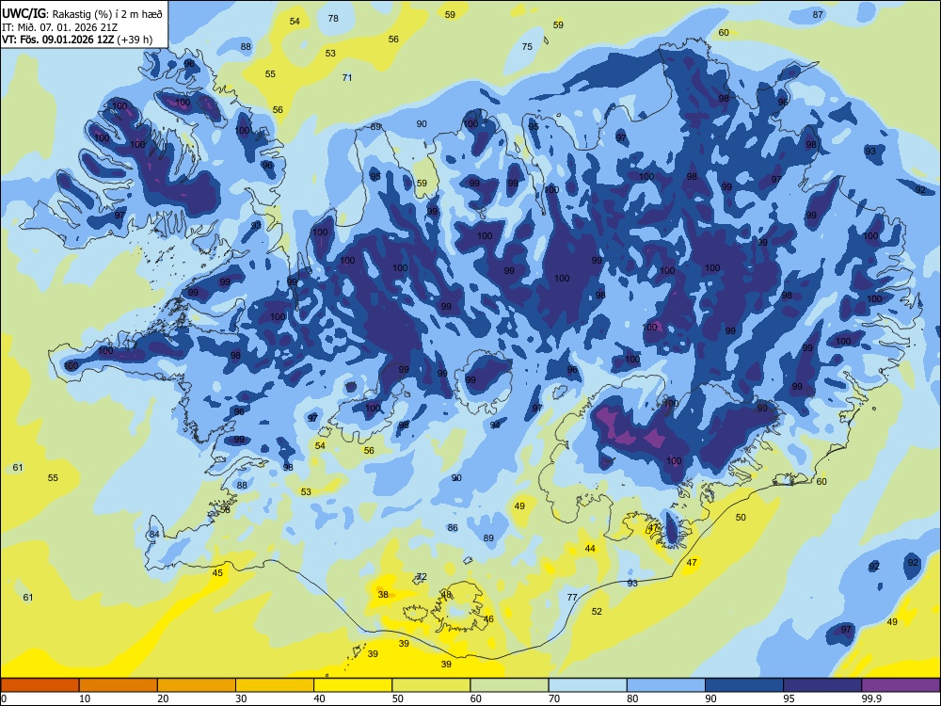Click the legend tick label 50

pos(398,698)
